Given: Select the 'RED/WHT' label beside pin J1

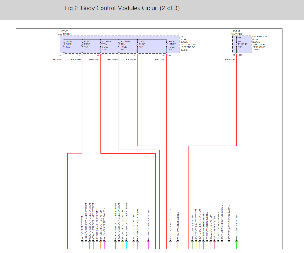Looking at the screenshot, I should [94, 60].
